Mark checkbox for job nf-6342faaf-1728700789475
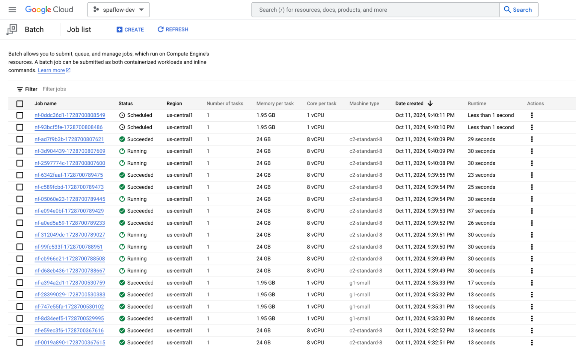The image size is (576, 349). coord(20,175)
